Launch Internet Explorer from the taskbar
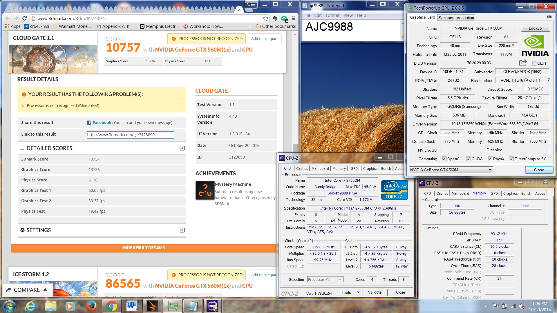The width and height of the screenshot is (557, 313). [x=30, y=306]
